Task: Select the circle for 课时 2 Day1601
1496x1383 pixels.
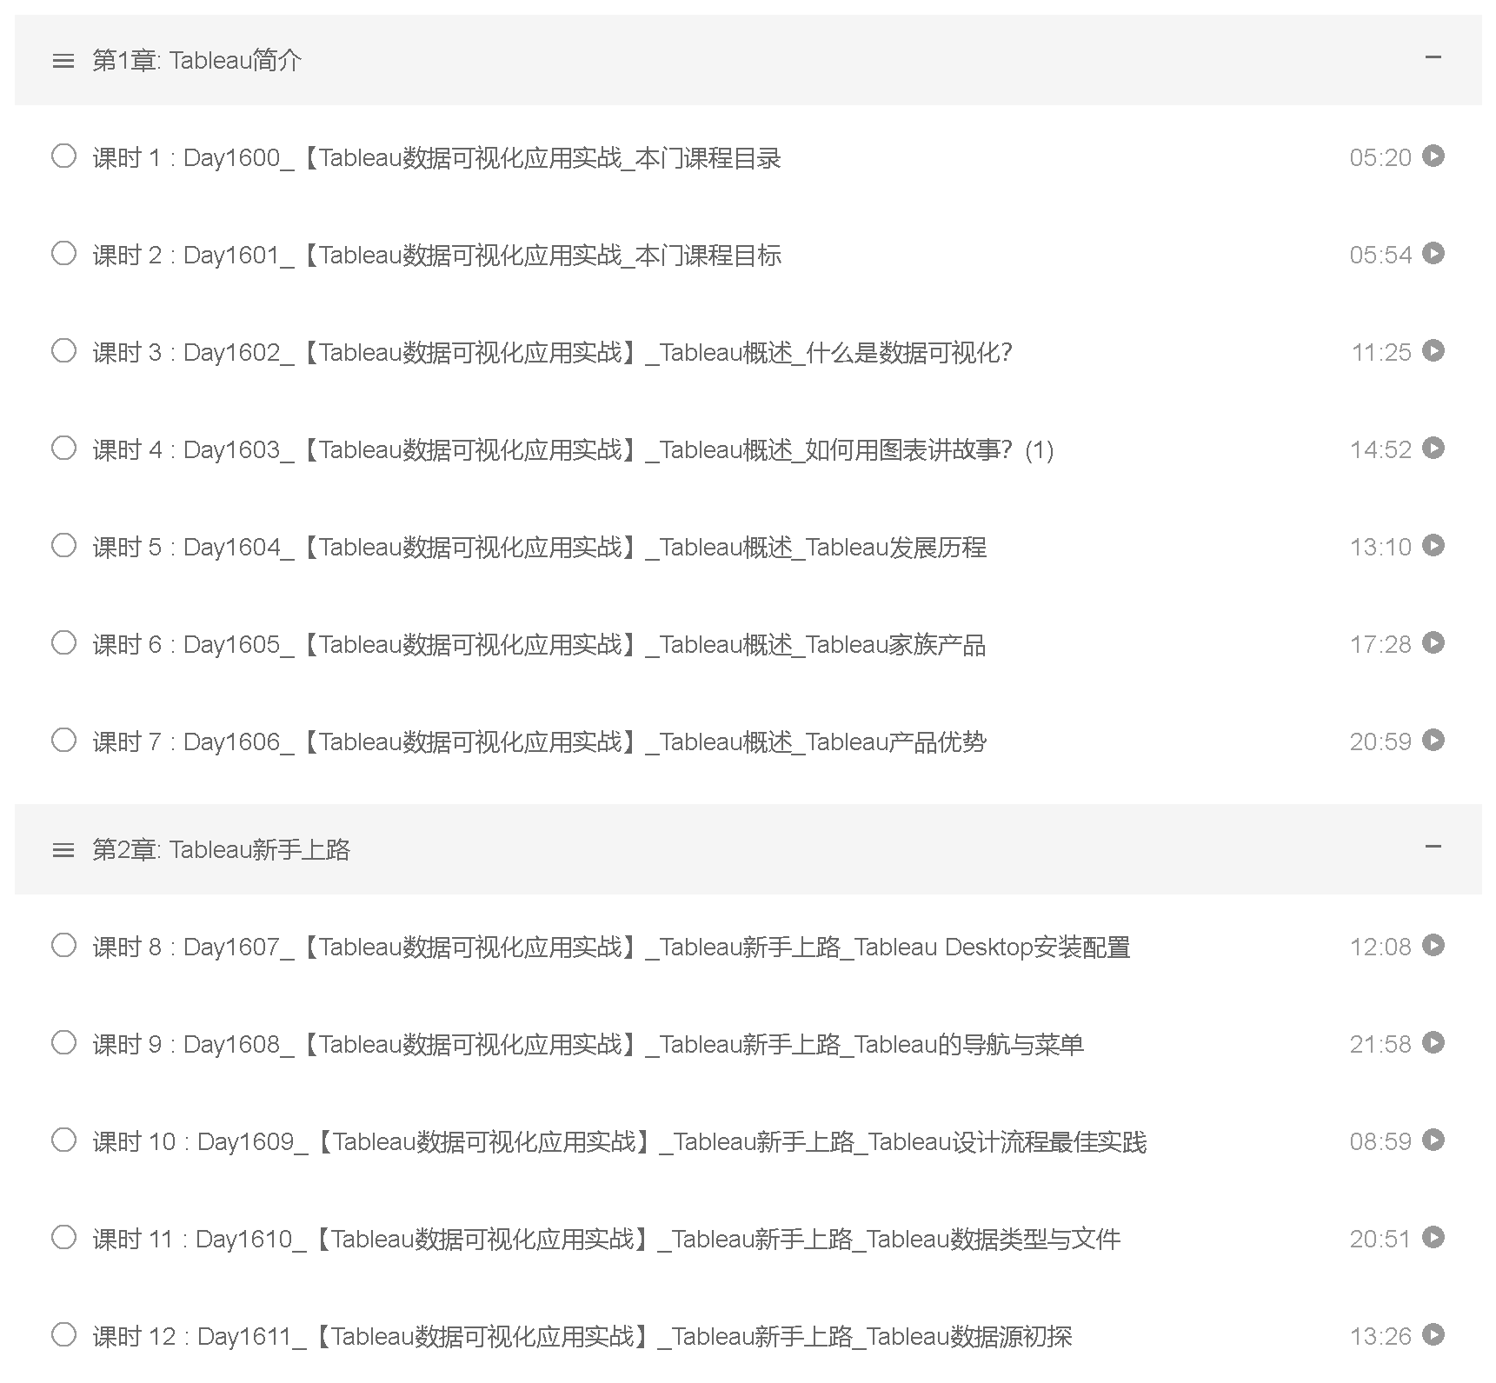Action: click(x=63, y=254)
